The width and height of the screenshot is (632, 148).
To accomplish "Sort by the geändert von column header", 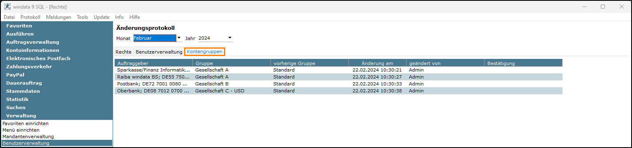I will tap(445, 63).
